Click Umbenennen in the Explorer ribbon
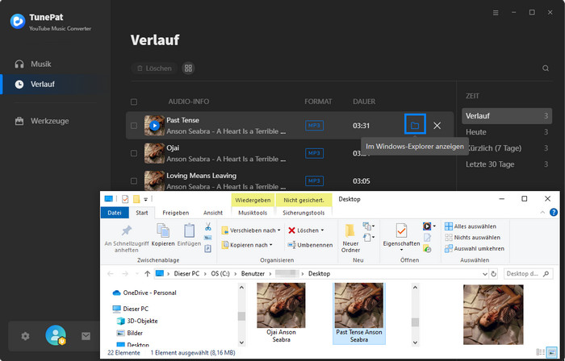This screenshot has height=361, width=565. tap(310, 245)
